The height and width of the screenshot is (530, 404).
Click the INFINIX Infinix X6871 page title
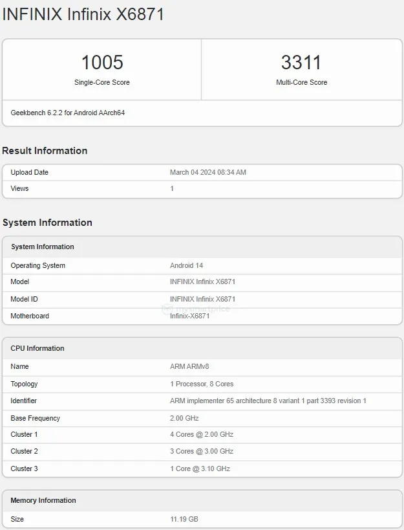point(83,14)
